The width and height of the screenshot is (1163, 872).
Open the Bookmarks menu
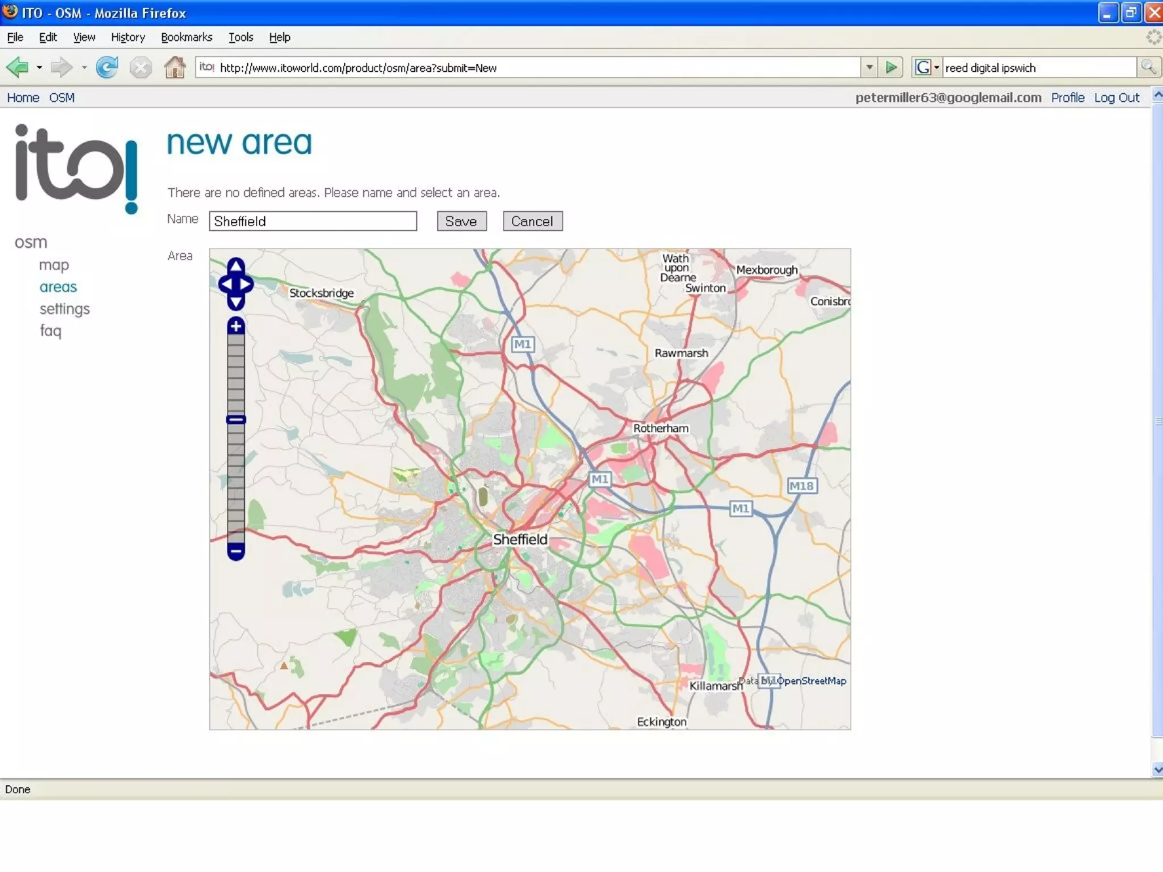coord(186,37)
